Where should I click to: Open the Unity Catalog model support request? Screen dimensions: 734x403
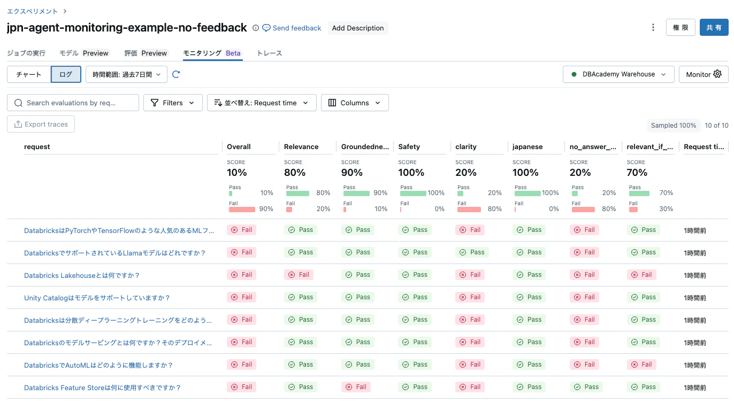[x=97, y=298]
